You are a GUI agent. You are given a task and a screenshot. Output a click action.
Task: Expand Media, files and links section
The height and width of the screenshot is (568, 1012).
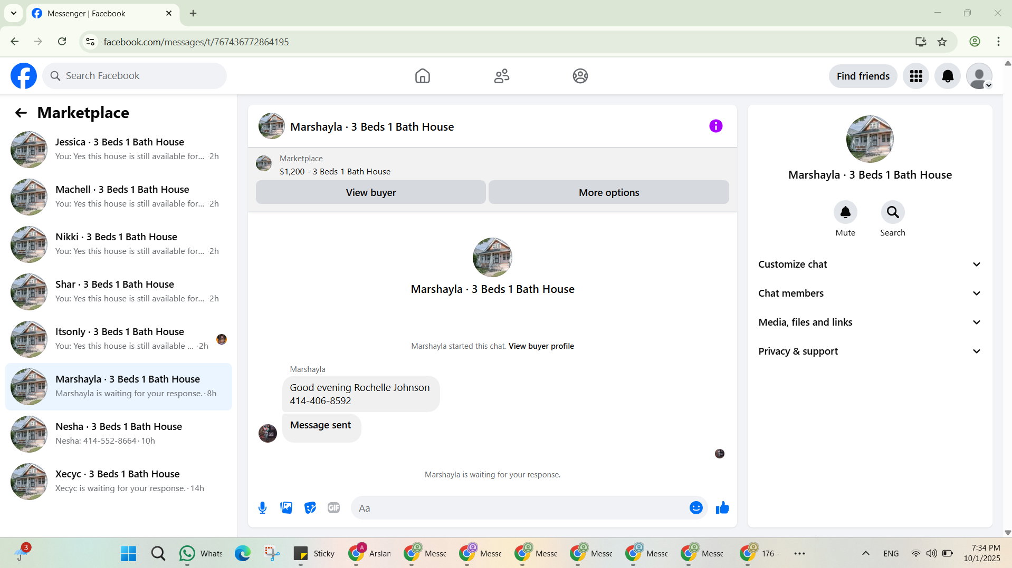[870, 322]
